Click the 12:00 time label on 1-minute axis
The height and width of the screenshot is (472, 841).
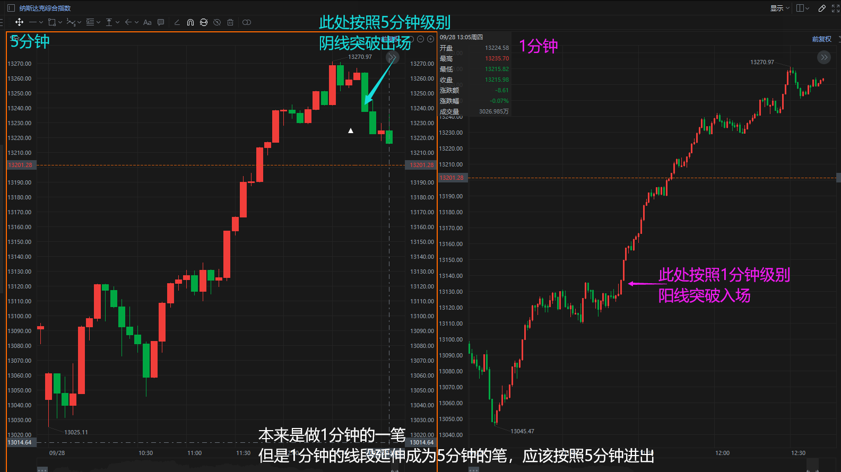click(722, 453)
